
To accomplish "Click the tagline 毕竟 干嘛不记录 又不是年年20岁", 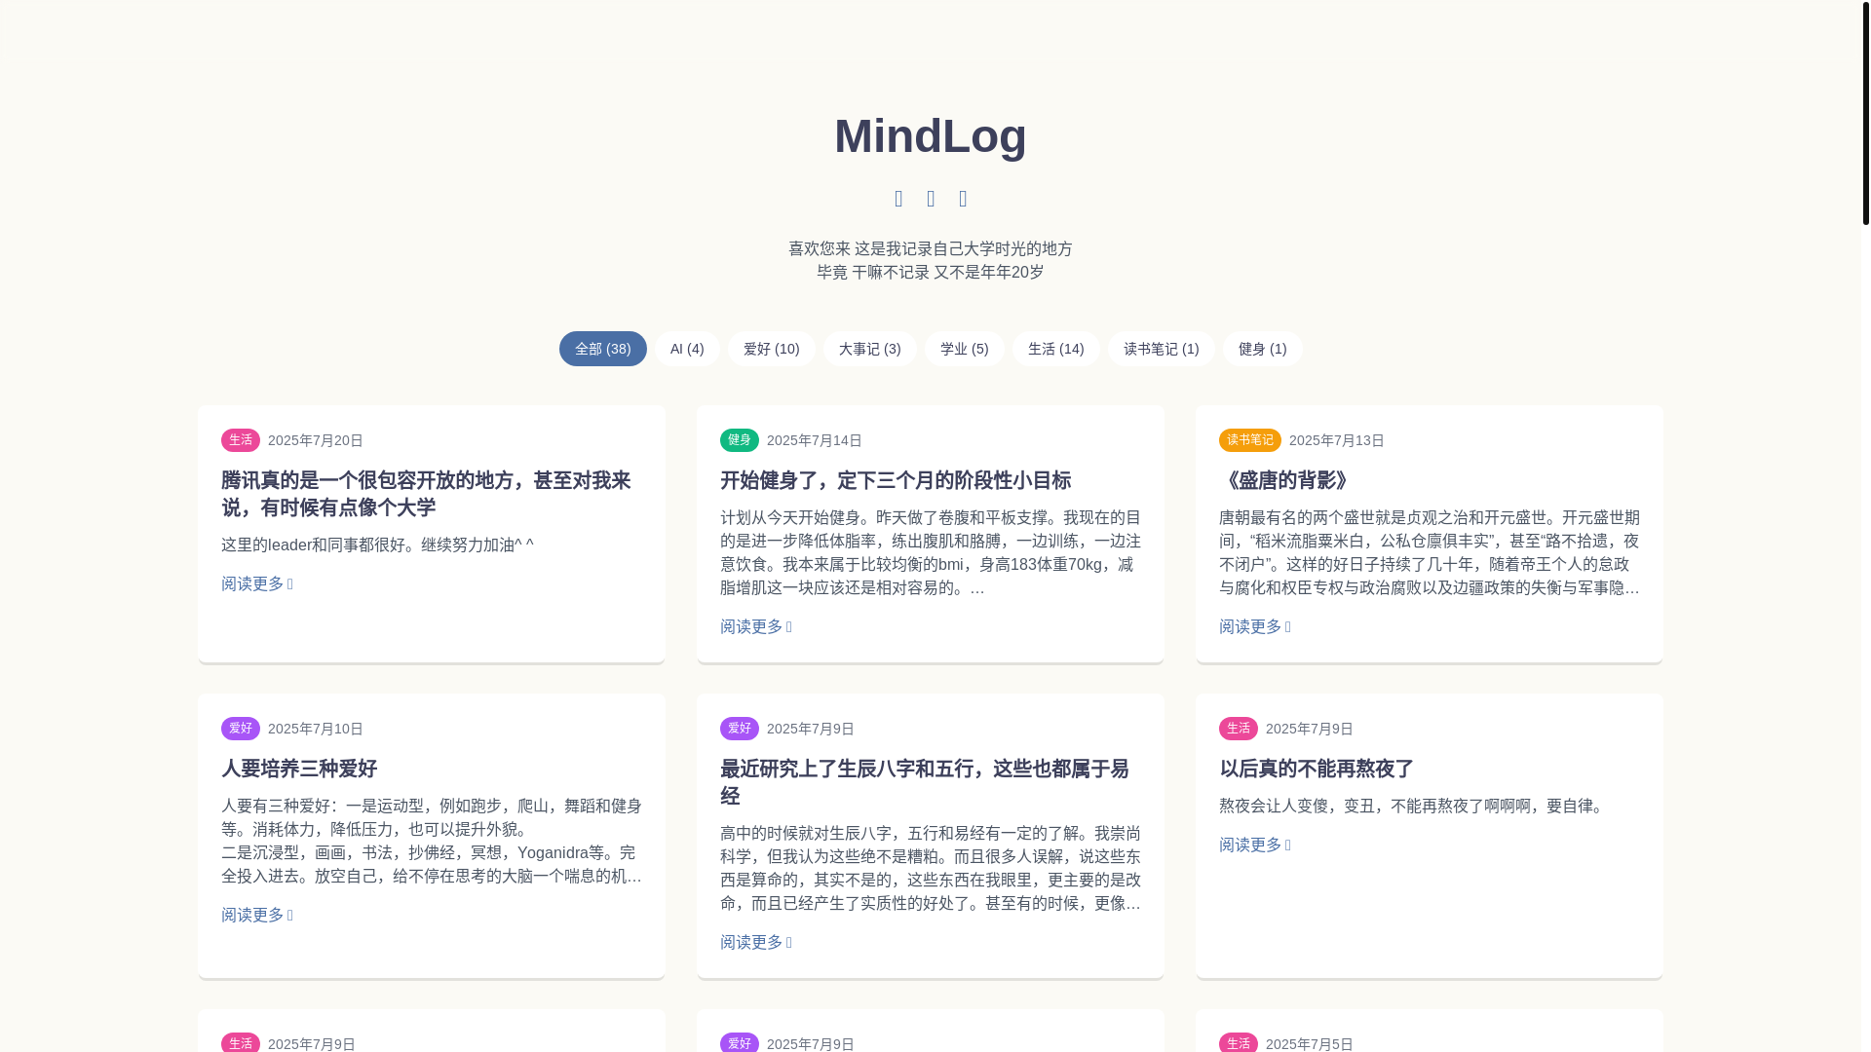I will (x=931, y=272).
